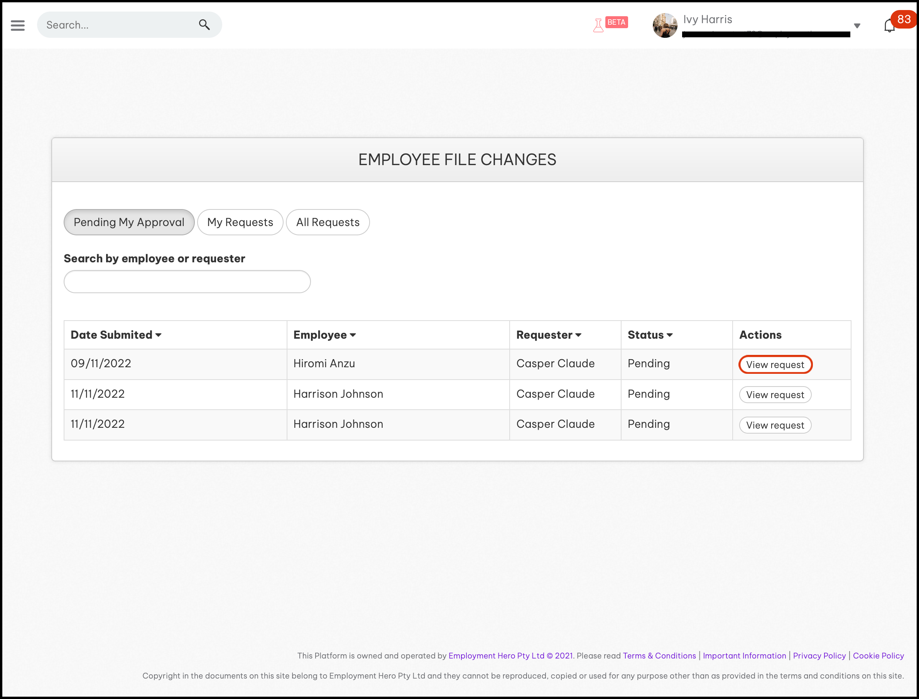Switch to All Requests tab
Viewport: 919px width, 699px height.
[328, 222]
